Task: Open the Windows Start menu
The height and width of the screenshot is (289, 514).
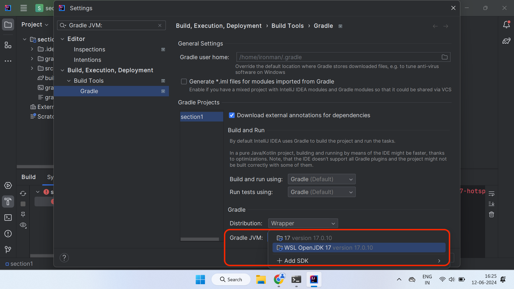Action: pyautogui.click(x=200, y=279)
